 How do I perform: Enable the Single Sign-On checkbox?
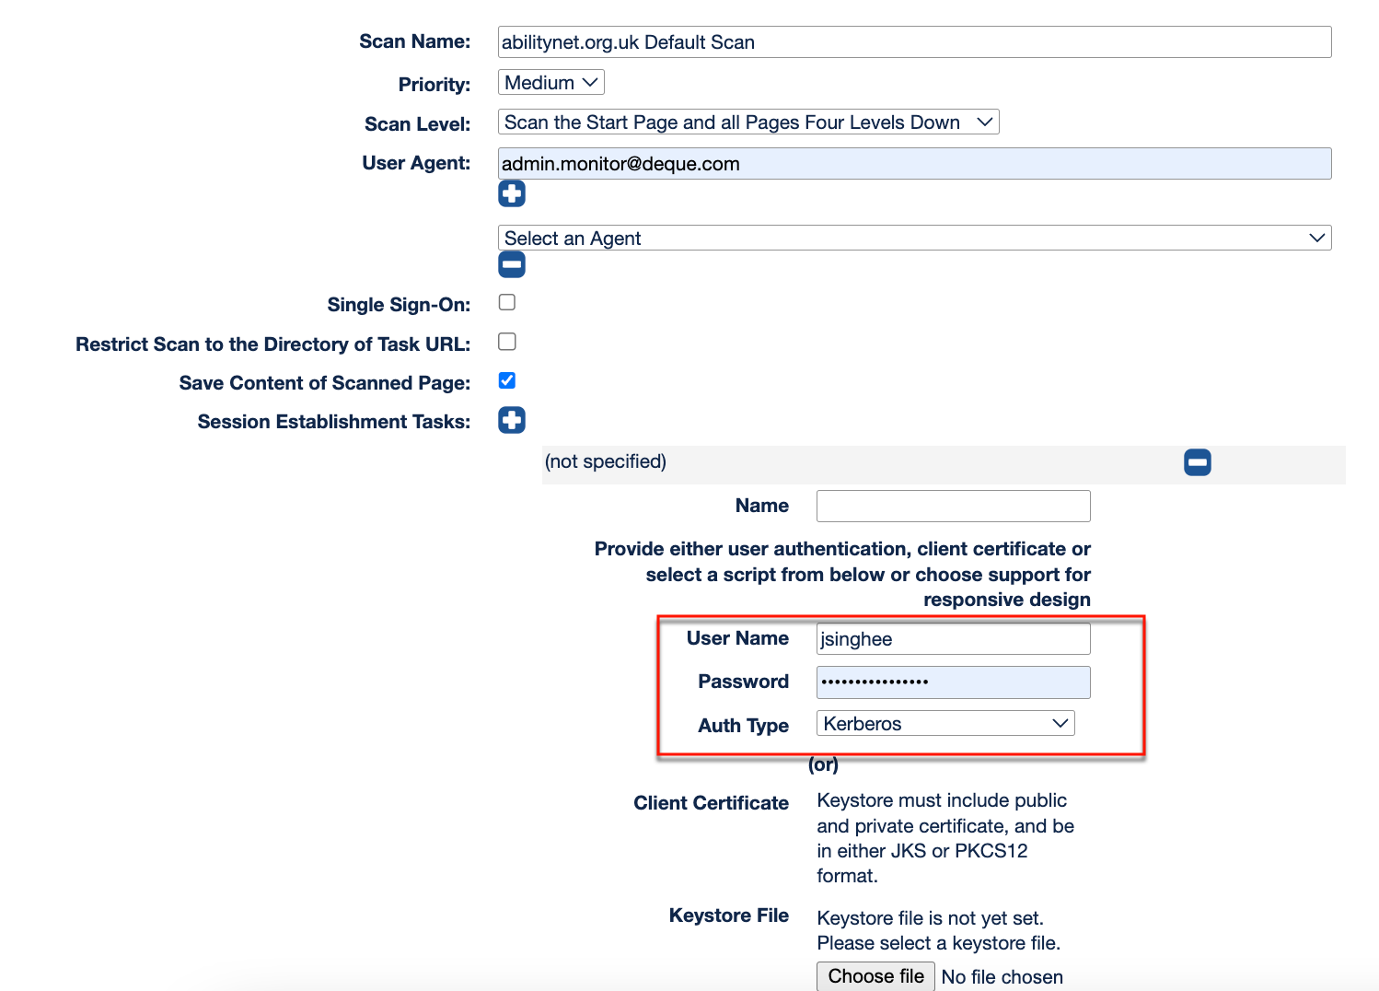coord(507,302)
